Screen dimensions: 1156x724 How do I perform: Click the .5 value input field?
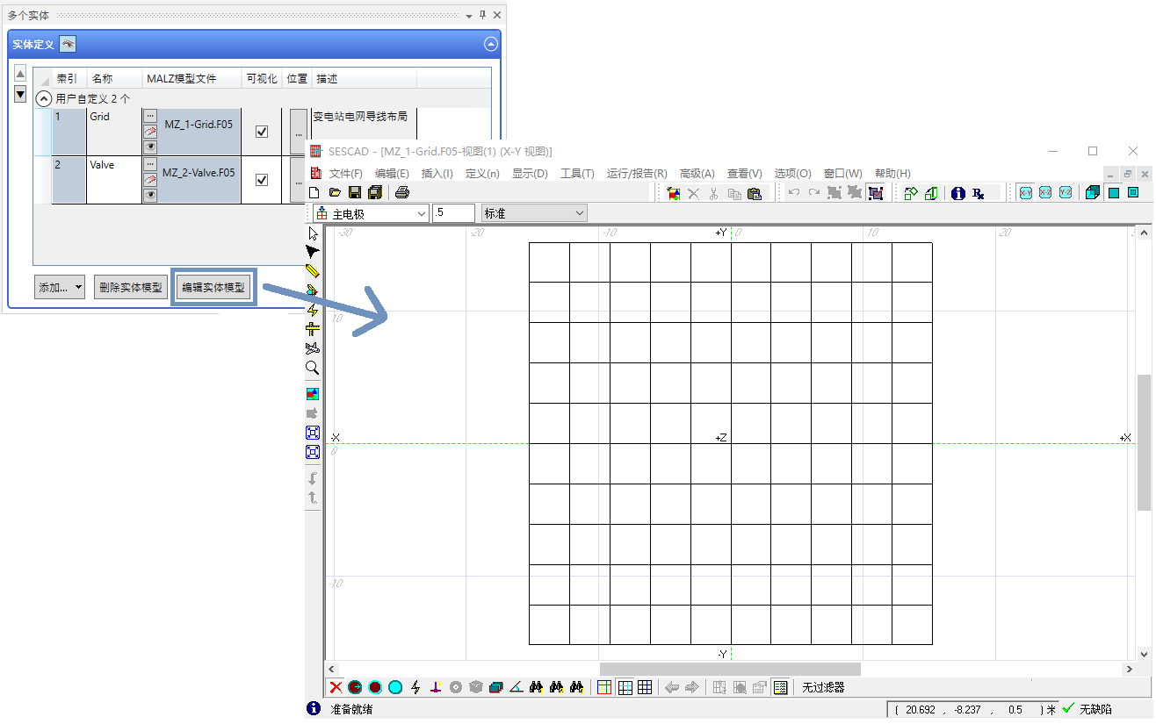[x=453, y=213]
